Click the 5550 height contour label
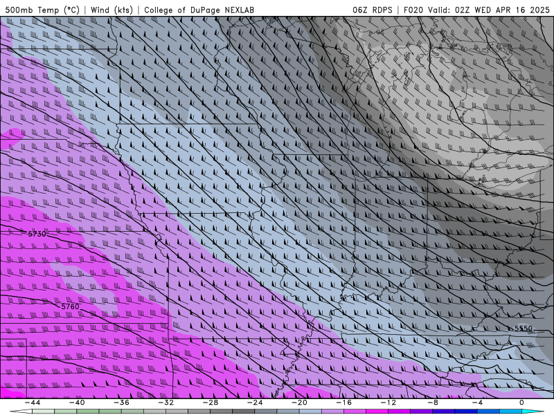Screen dimensions: 554x415 coord(524,329)
